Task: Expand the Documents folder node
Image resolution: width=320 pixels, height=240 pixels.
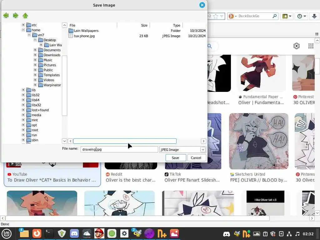Action: click(35, 50)
